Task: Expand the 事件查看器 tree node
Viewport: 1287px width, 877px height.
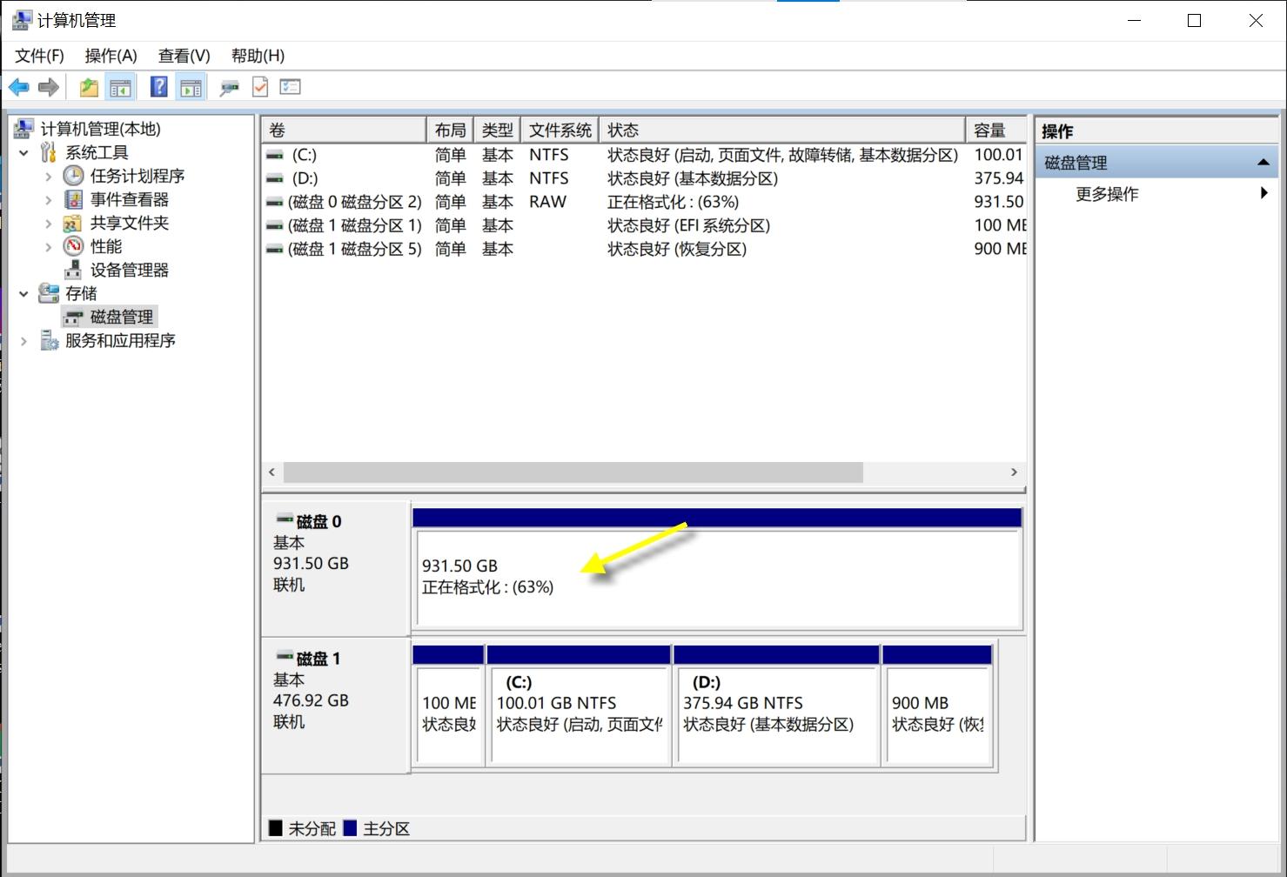Action: point(49,198)
